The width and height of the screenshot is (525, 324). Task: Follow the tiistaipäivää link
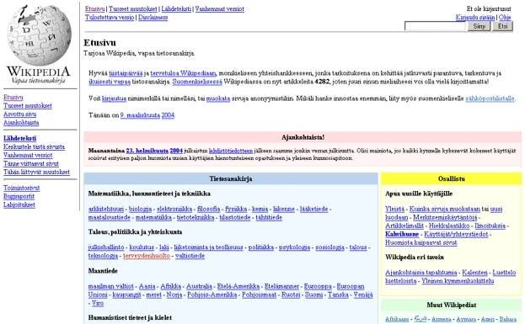pos(126,73)
